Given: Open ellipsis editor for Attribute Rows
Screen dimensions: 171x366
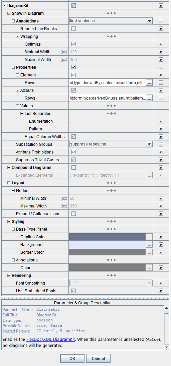Looking at the screenshot, I should coord(149,98).
